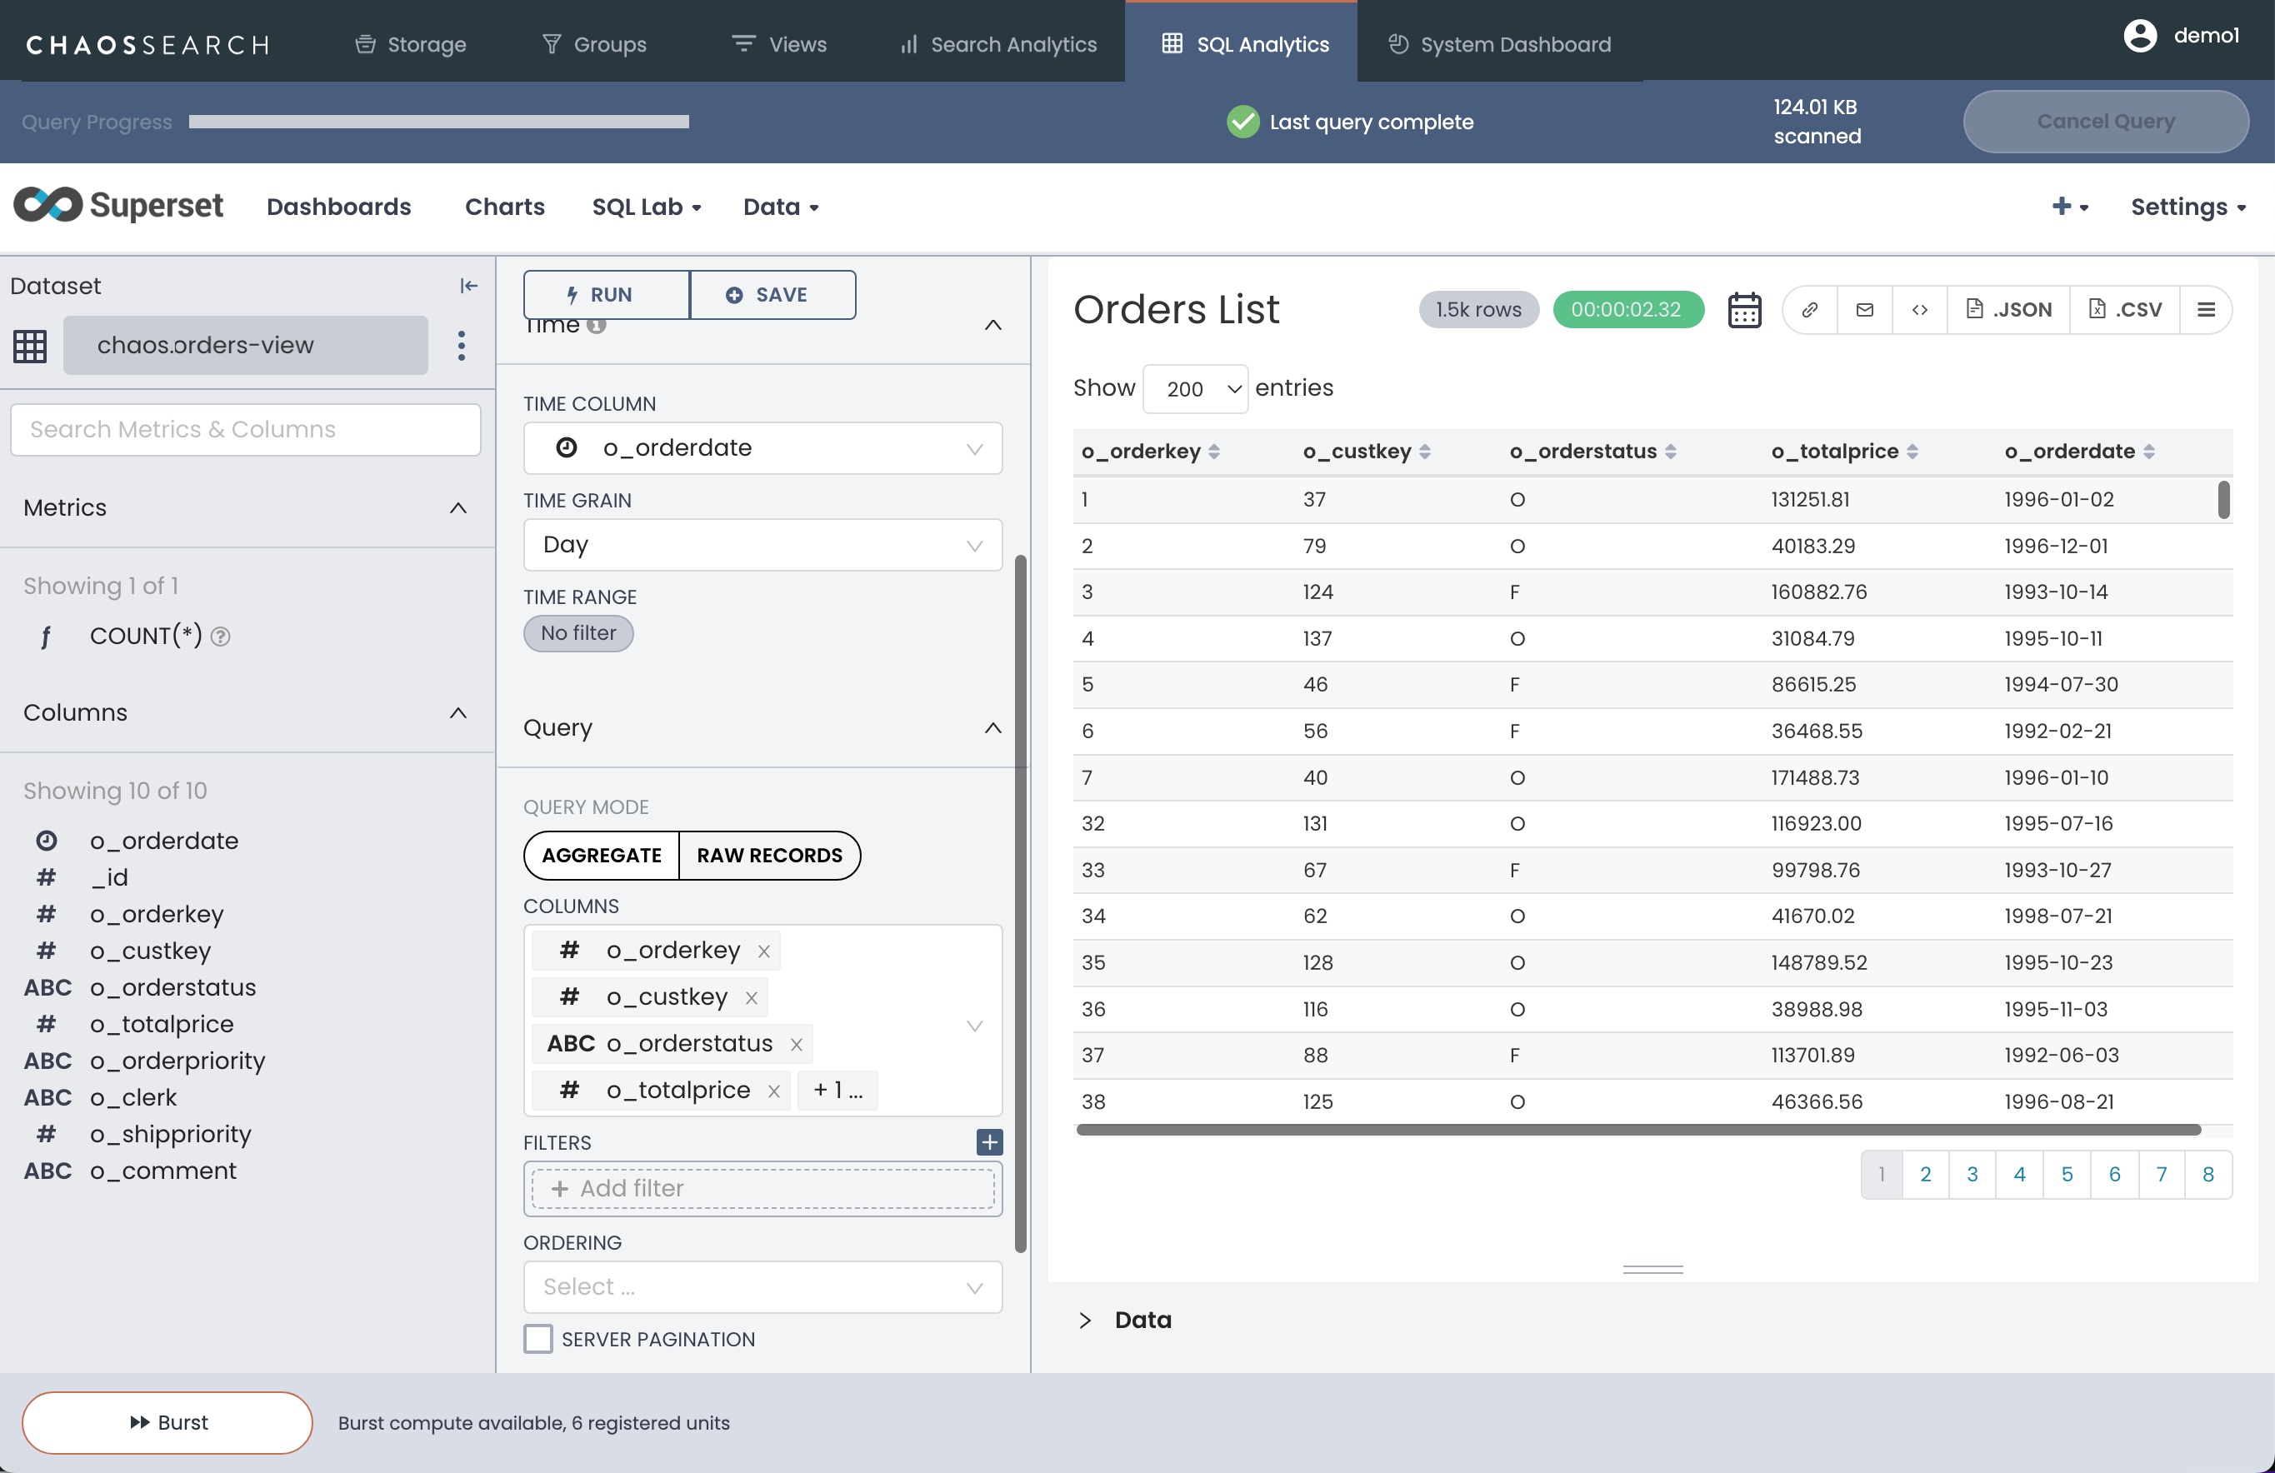Open the calendar schedule icon
Image resolution: width=2275 pixels, height=1473 pixels.
tap(1743, 310)
